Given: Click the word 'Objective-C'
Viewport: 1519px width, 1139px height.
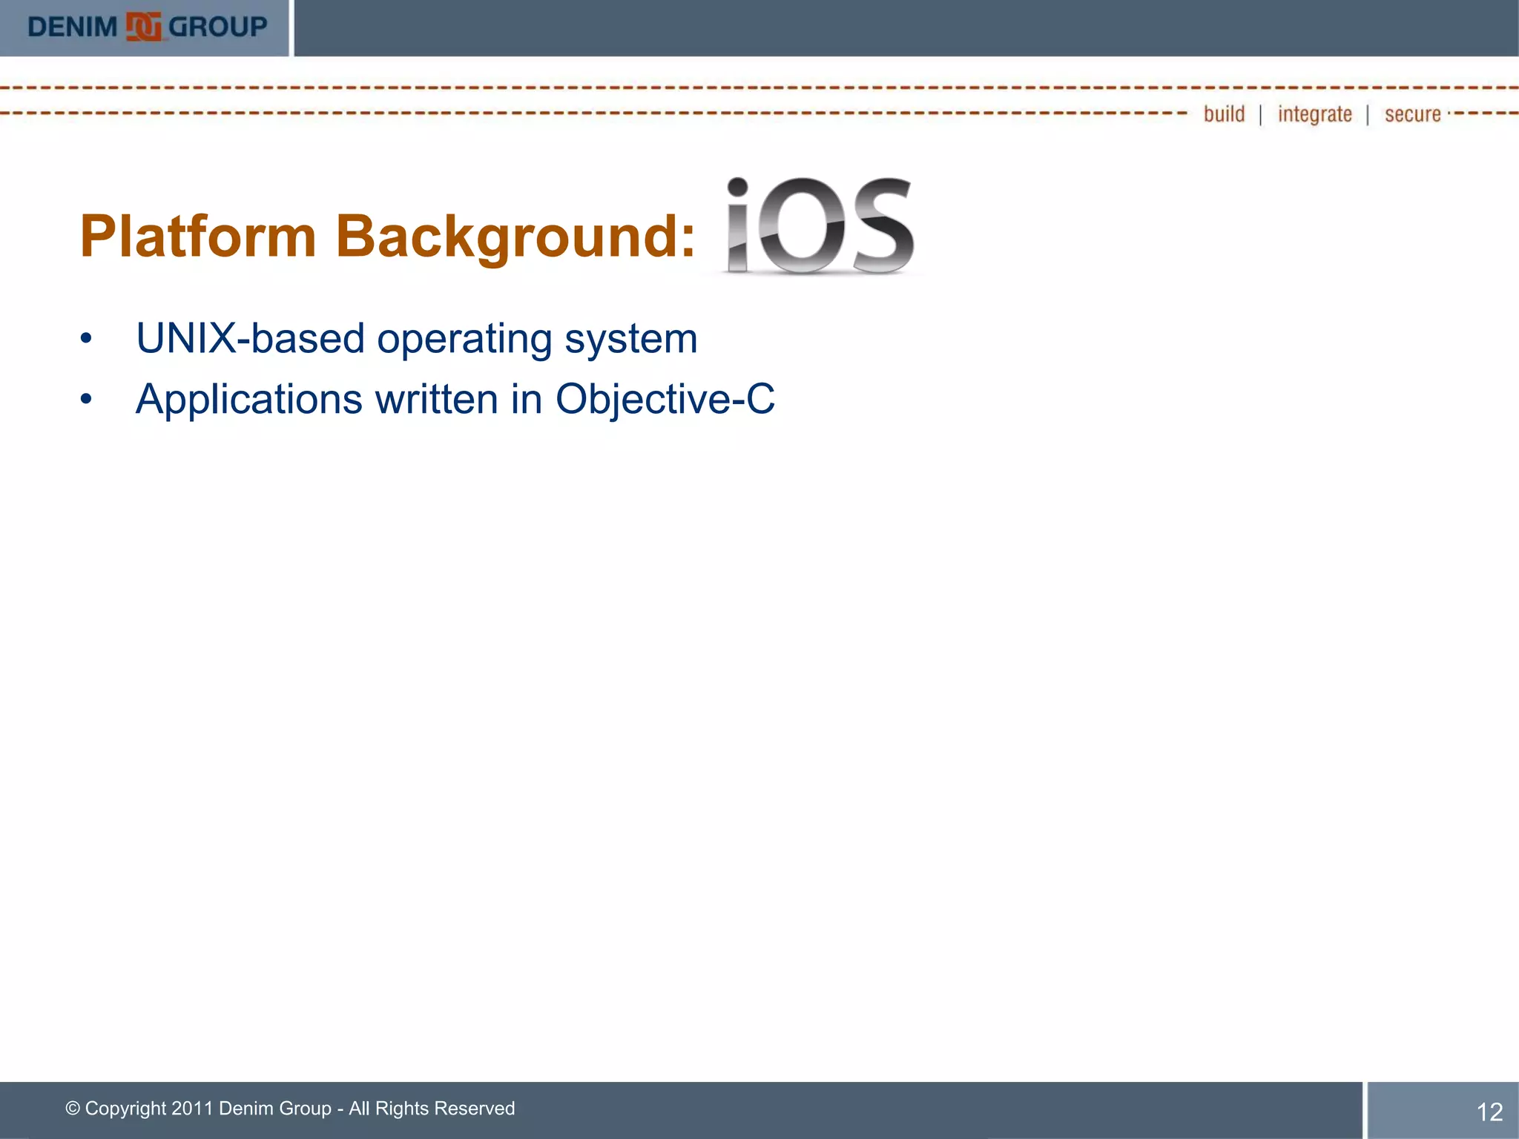Looking at the screenshot, I should 665,399.
